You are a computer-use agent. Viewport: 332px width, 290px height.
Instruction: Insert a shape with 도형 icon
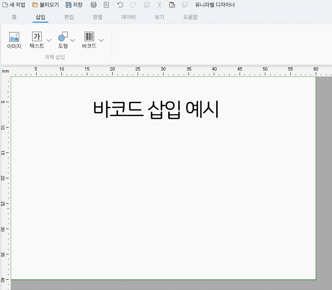pos(63,40)
